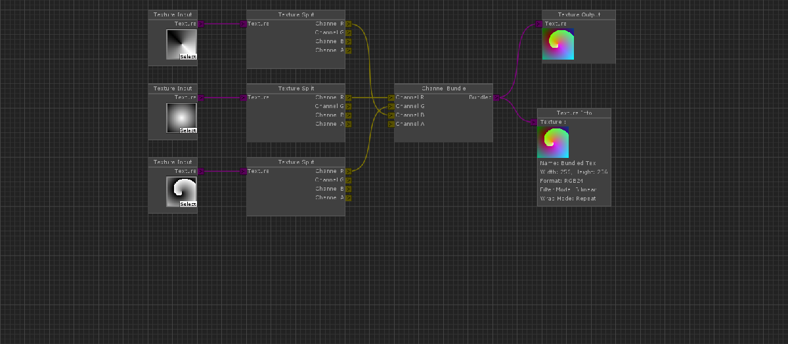Click Texture output port of radial-gradient Texture Input
The image size is (788, 344).
point(201,98)
